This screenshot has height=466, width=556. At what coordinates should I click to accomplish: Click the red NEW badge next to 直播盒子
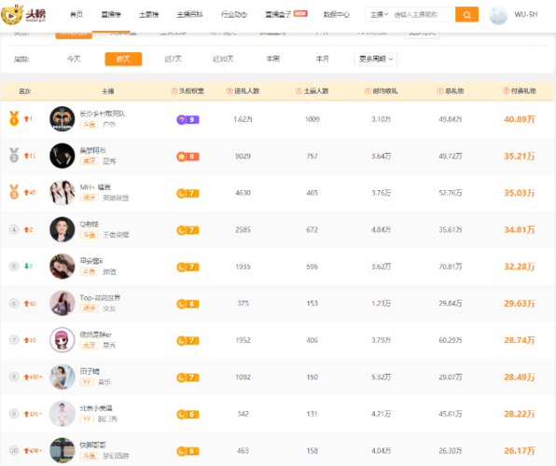[x=300, y=13]
